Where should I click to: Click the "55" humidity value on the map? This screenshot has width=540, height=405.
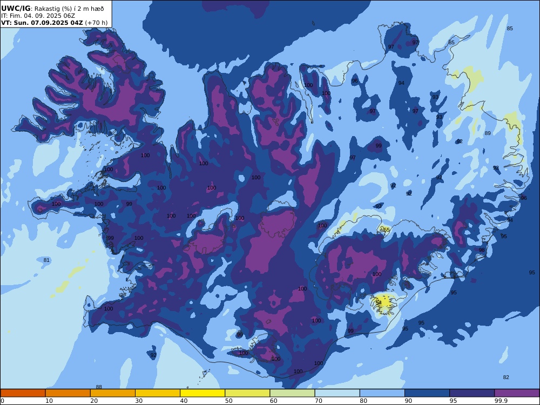pyautogui.click(x=387, y=230)
